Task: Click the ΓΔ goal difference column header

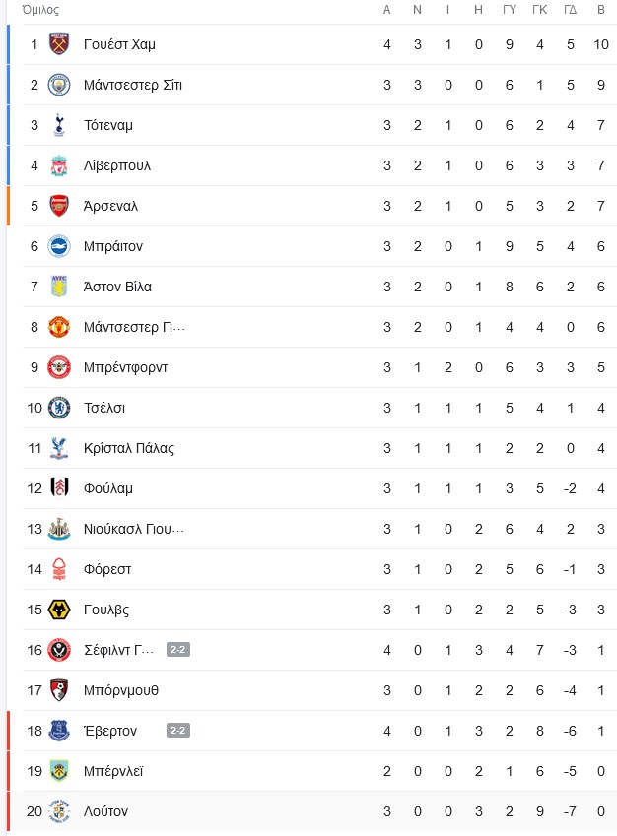Action: tap(570, 10)
